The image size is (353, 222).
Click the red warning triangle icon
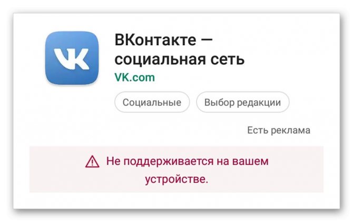(92, 162)
